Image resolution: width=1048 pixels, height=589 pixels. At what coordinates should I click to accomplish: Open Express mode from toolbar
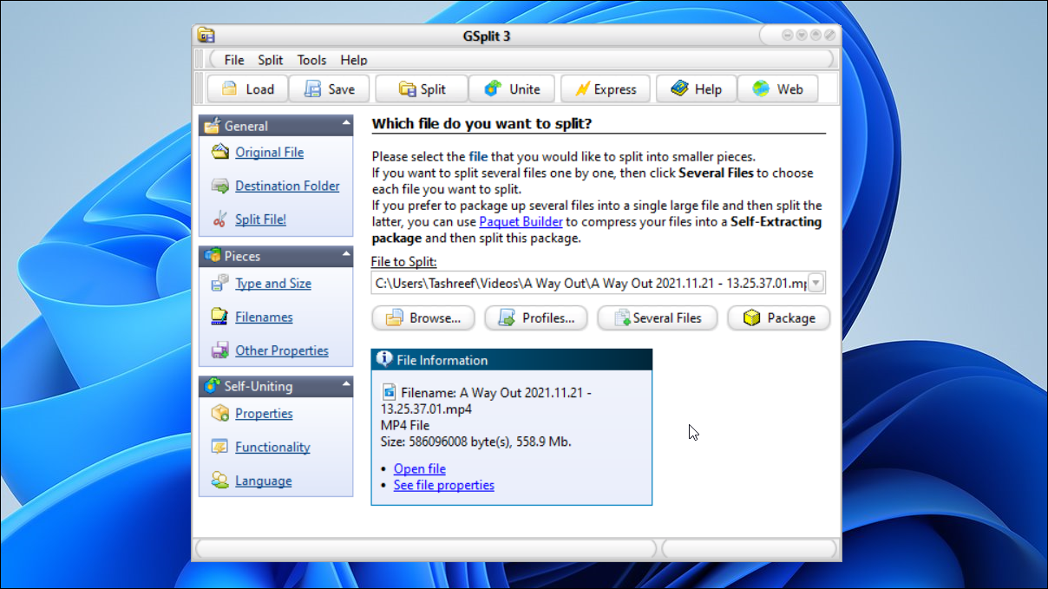(x=605, y=89)
